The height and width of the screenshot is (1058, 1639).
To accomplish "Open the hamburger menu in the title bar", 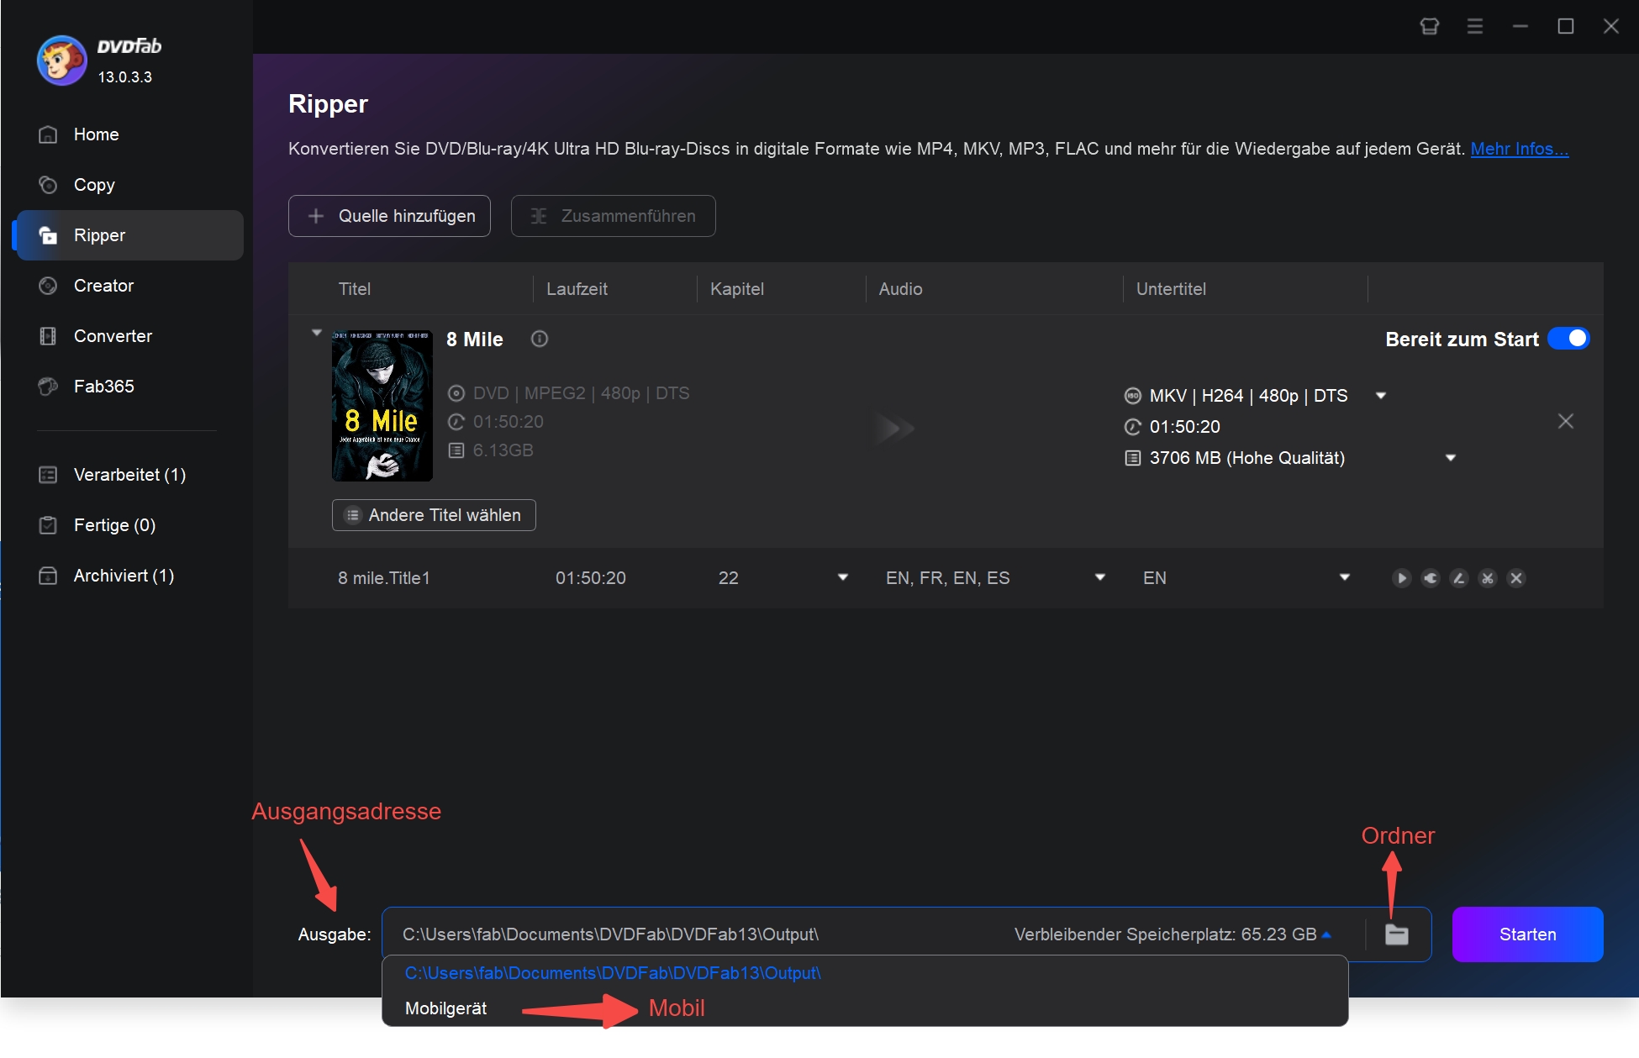I will [1475, 27].
